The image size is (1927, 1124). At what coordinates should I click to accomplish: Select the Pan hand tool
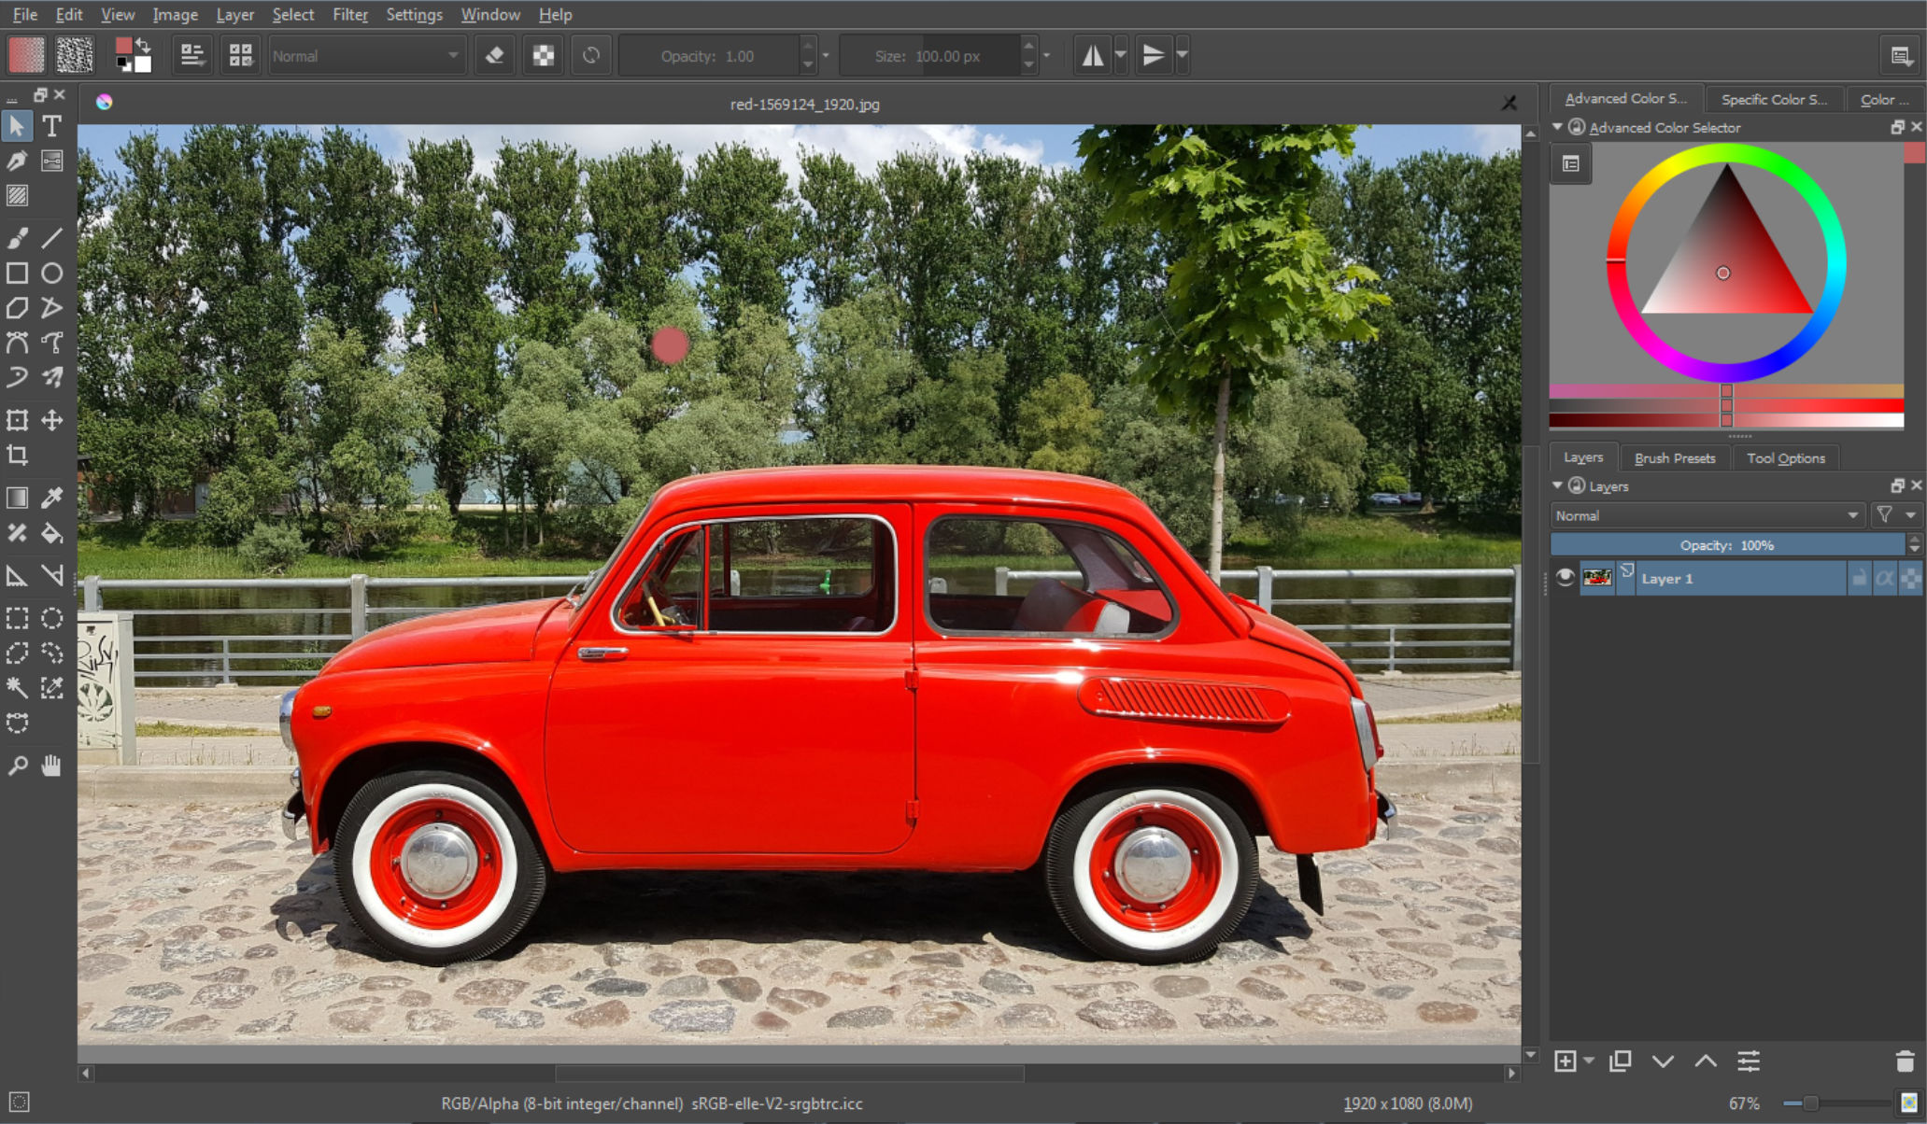pyautogui.click(x=52, y=766)
